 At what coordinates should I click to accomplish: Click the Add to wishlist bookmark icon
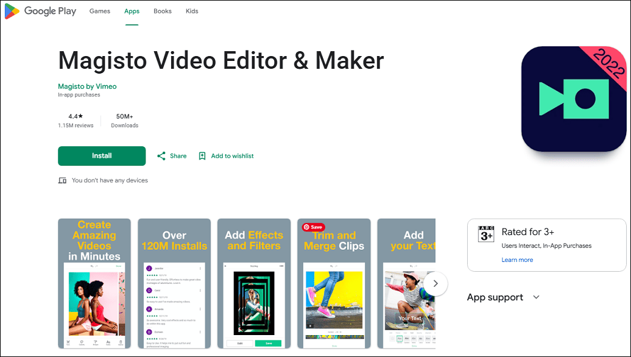202,156
